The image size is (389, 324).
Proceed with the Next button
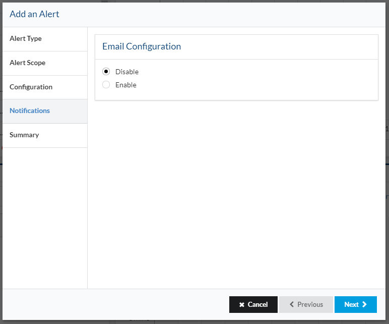pyautogui.click(x=356, y=304)
